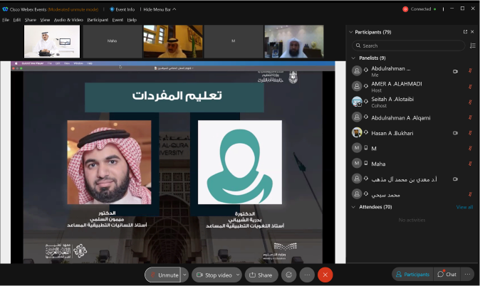Viewport: 480px width, 286px height.
Task: Open the Edit menu
Action: (x=17, y=20)
